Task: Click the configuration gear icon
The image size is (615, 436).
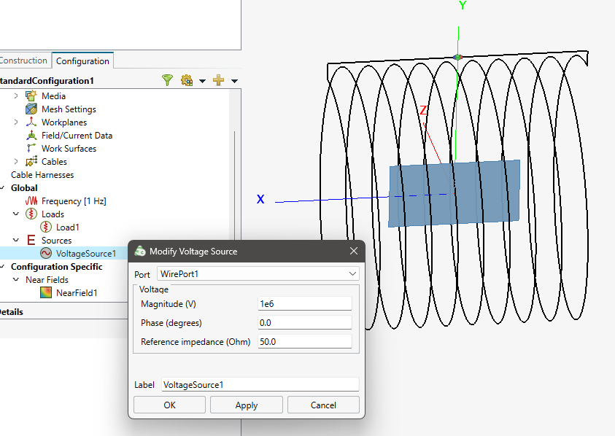Action: click(187, 80)
